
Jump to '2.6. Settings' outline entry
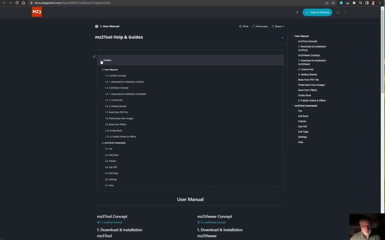tap(111, 180)
